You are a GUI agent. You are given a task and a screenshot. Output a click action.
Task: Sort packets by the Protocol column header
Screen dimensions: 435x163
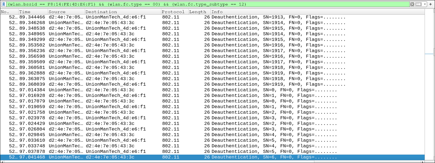[x=175, y=12]
